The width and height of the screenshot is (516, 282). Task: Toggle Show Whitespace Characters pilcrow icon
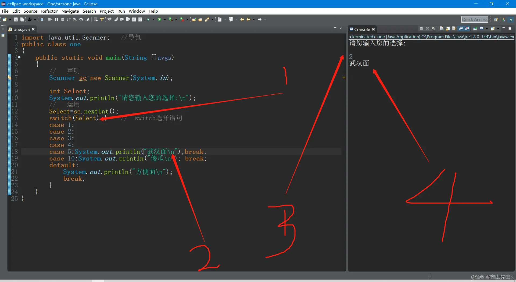click(x=140, y=19)
